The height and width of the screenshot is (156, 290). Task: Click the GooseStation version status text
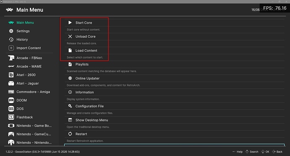(x=43, y=152)
